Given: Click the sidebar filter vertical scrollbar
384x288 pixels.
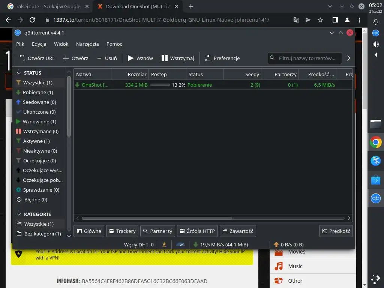Looking at the screenshot, I should pos(69,106).
